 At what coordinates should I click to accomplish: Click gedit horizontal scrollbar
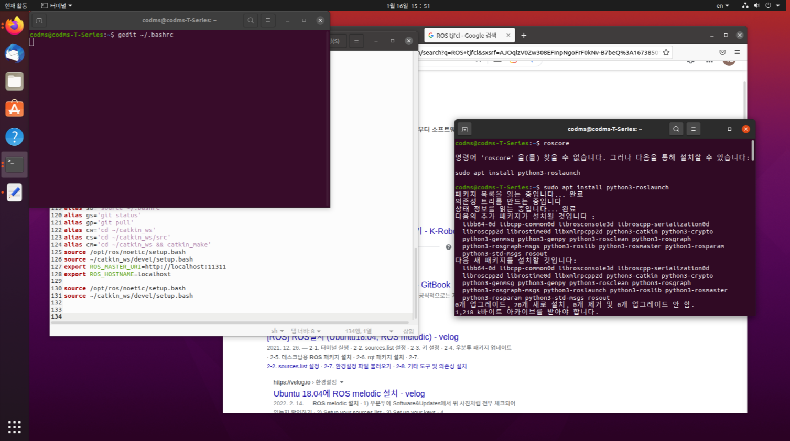click(230, 322)
